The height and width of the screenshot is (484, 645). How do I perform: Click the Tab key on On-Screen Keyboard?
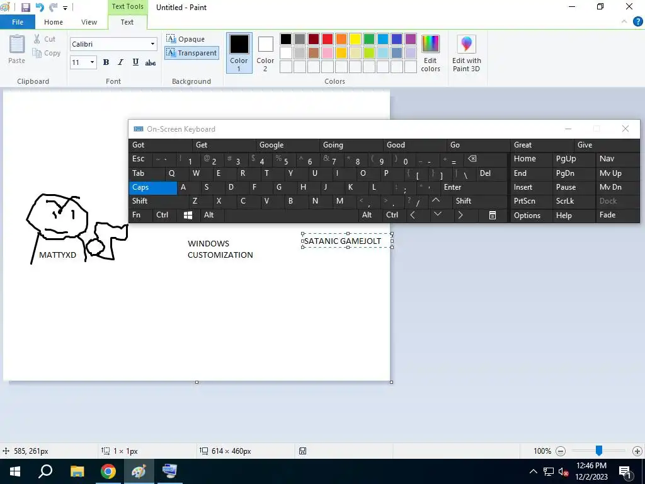pos(146,173)
